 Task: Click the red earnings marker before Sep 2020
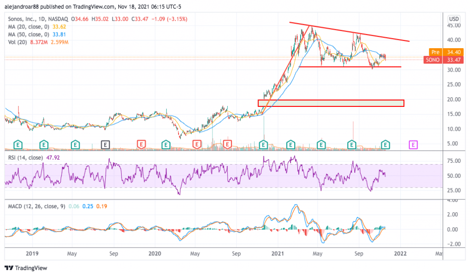(x=228, y=145)
